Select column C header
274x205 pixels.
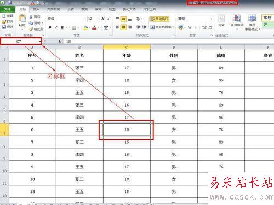coord(127,47)
